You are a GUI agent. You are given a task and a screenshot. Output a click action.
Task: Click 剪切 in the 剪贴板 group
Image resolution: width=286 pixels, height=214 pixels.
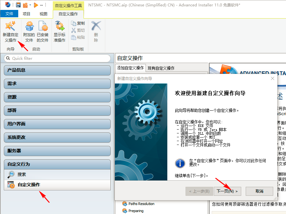pos(77,30)
